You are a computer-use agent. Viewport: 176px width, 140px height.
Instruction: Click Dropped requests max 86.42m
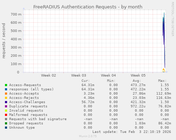[x=165, y=123]
